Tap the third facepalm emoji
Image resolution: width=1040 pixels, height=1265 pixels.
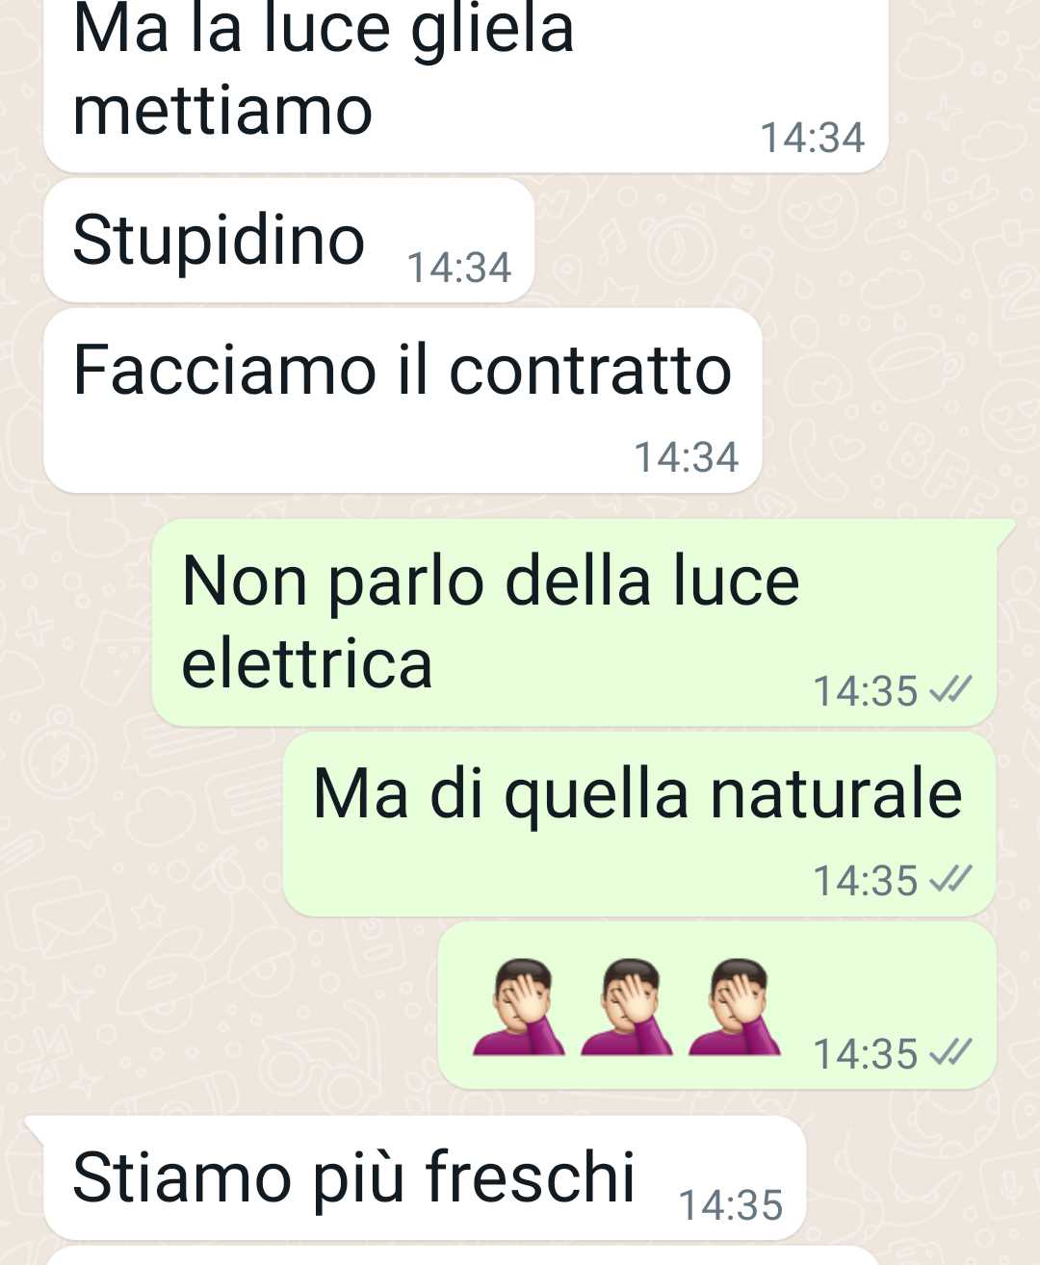(734, 1007)
